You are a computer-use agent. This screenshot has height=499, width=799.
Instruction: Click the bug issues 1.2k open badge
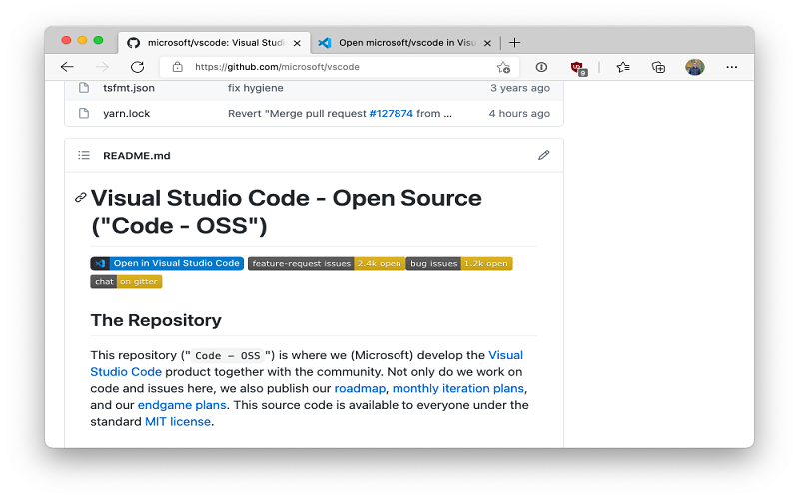(459, 263)
